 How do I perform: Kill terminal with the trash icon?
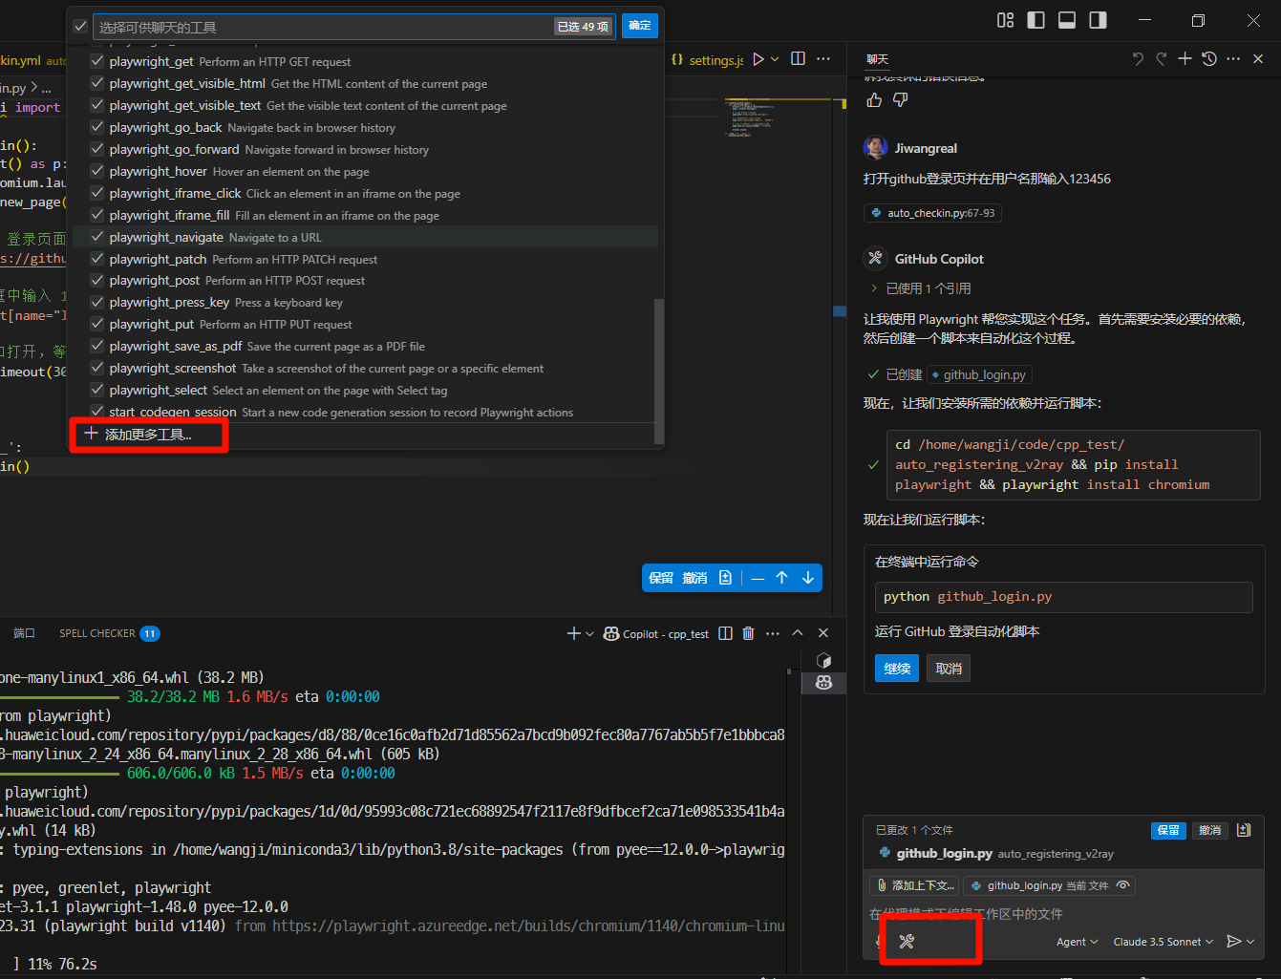(749, 633)
